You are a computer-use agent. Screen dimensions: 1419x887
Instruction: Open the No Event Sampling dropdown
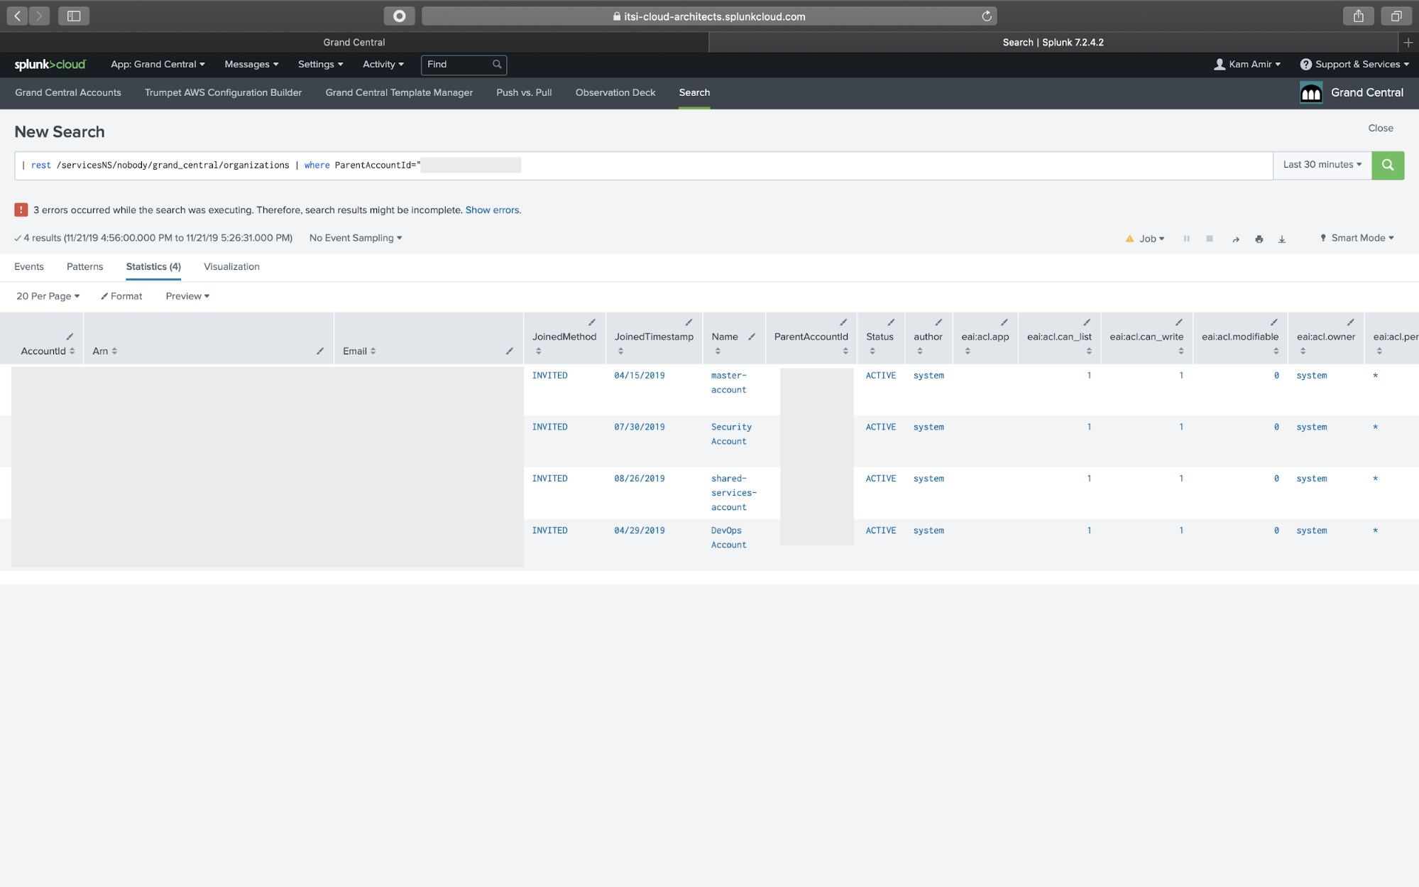(x=356, y=238)
